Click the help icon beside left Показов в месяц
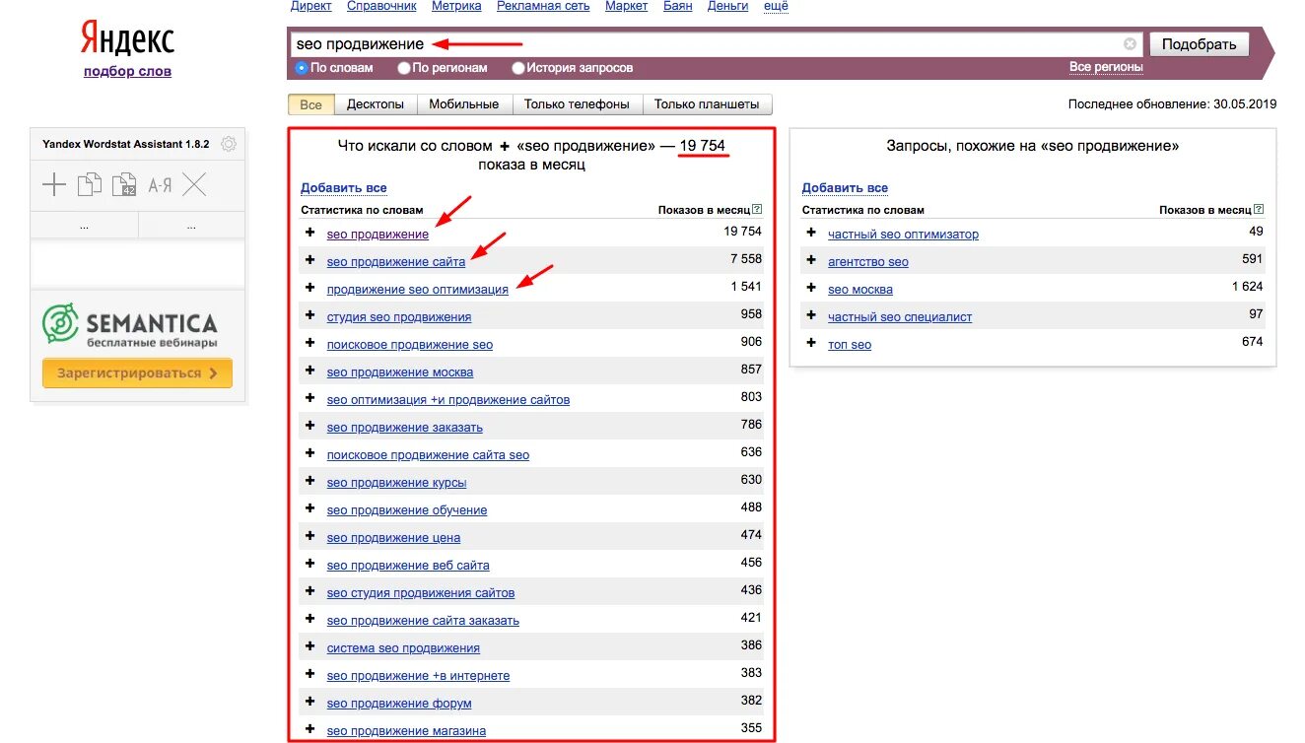The image size is (1305, 743). (757, 210)
